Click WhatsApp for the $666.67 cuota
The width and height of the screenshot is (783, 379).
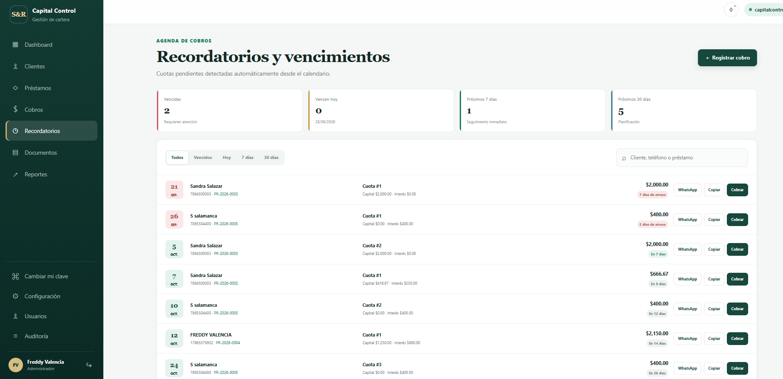click(687, 279)
